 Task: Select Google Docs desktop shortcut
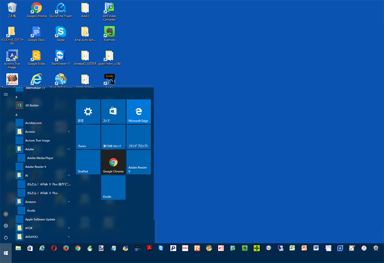coord(36,34)
